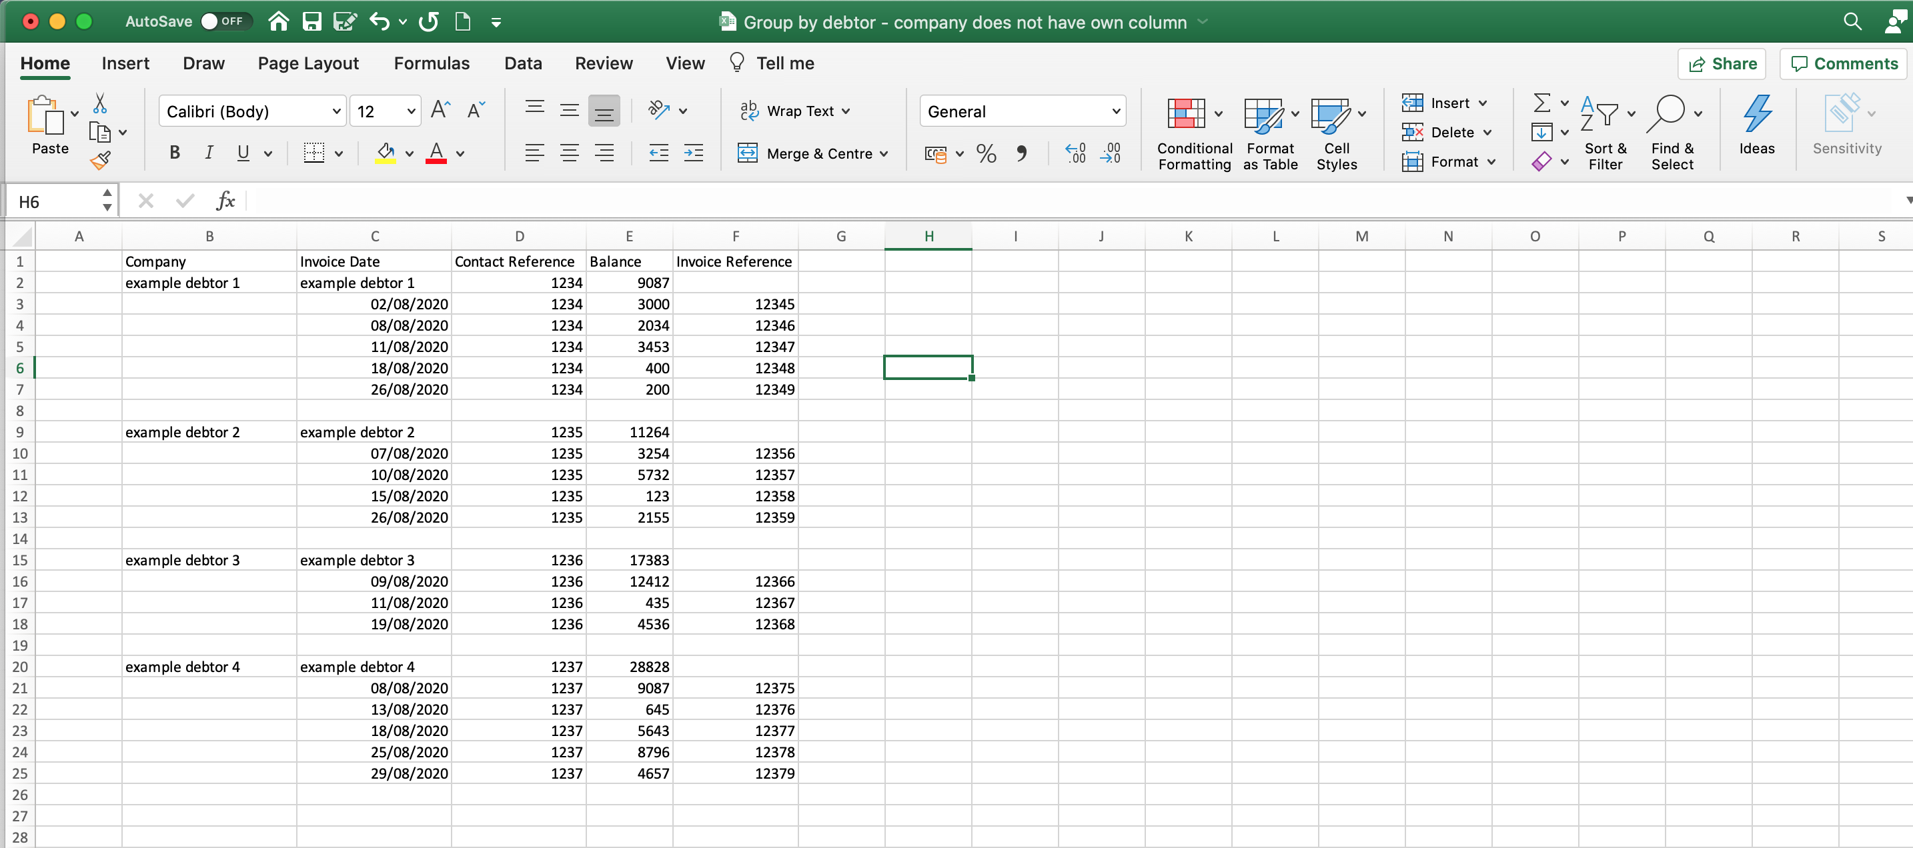Screen dimensions: 1913x848
Task: Apply Percent Style format
Action: pos(987,153)
